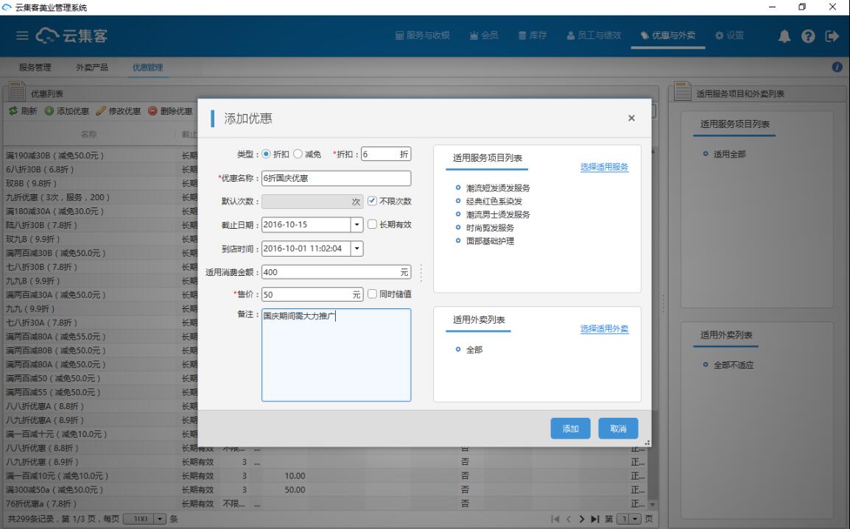Click the refresh icon in the list toolbar
The height and width of the screenshot is (529, 850).
tap(13, 110)
